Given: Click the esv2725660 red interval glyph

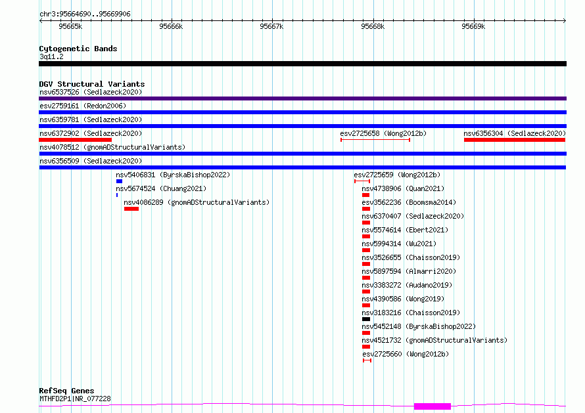Looking at the screenshot, I should [367, 360].
